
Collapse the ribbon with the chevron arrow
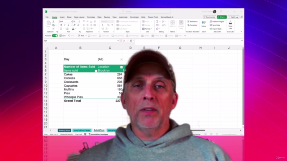coord(241,31)
